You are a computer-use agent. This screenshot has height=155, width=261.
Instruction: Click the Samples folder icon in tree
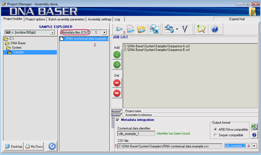pos(10,52)
